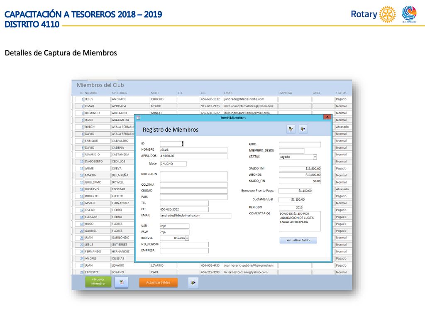Image resolution: width=425 pixels, height=319 pixels.
Task: Open member ID 10 link for DAGOBERTO
Action: pyautogui.click(x=82, y=162)
